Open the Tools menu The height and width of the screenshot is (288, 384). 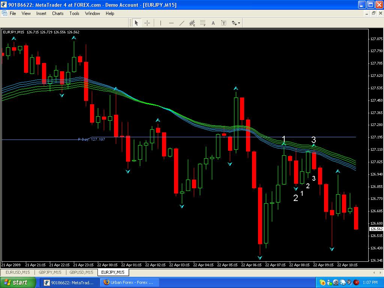74,13
